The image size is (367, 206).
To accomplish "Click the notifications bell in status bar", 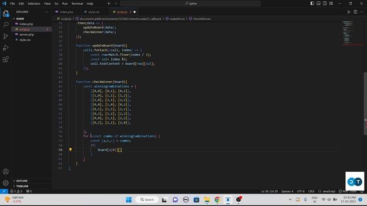I will pos(362,191).
